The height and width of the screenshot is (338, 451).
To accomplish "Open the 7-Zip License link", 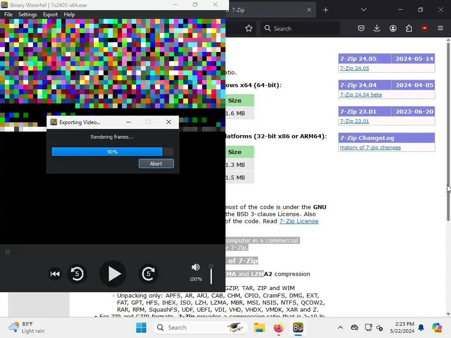I will pos(299,221).
